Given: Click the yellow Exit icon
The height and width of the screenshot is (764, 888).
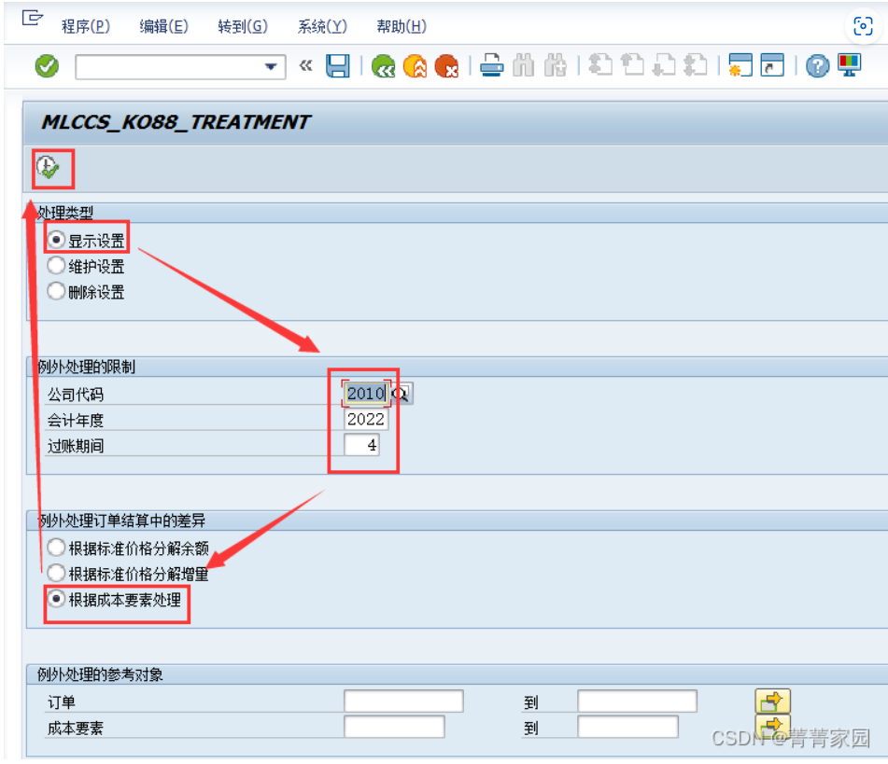Looking at the screenshot, I should 416,66.
